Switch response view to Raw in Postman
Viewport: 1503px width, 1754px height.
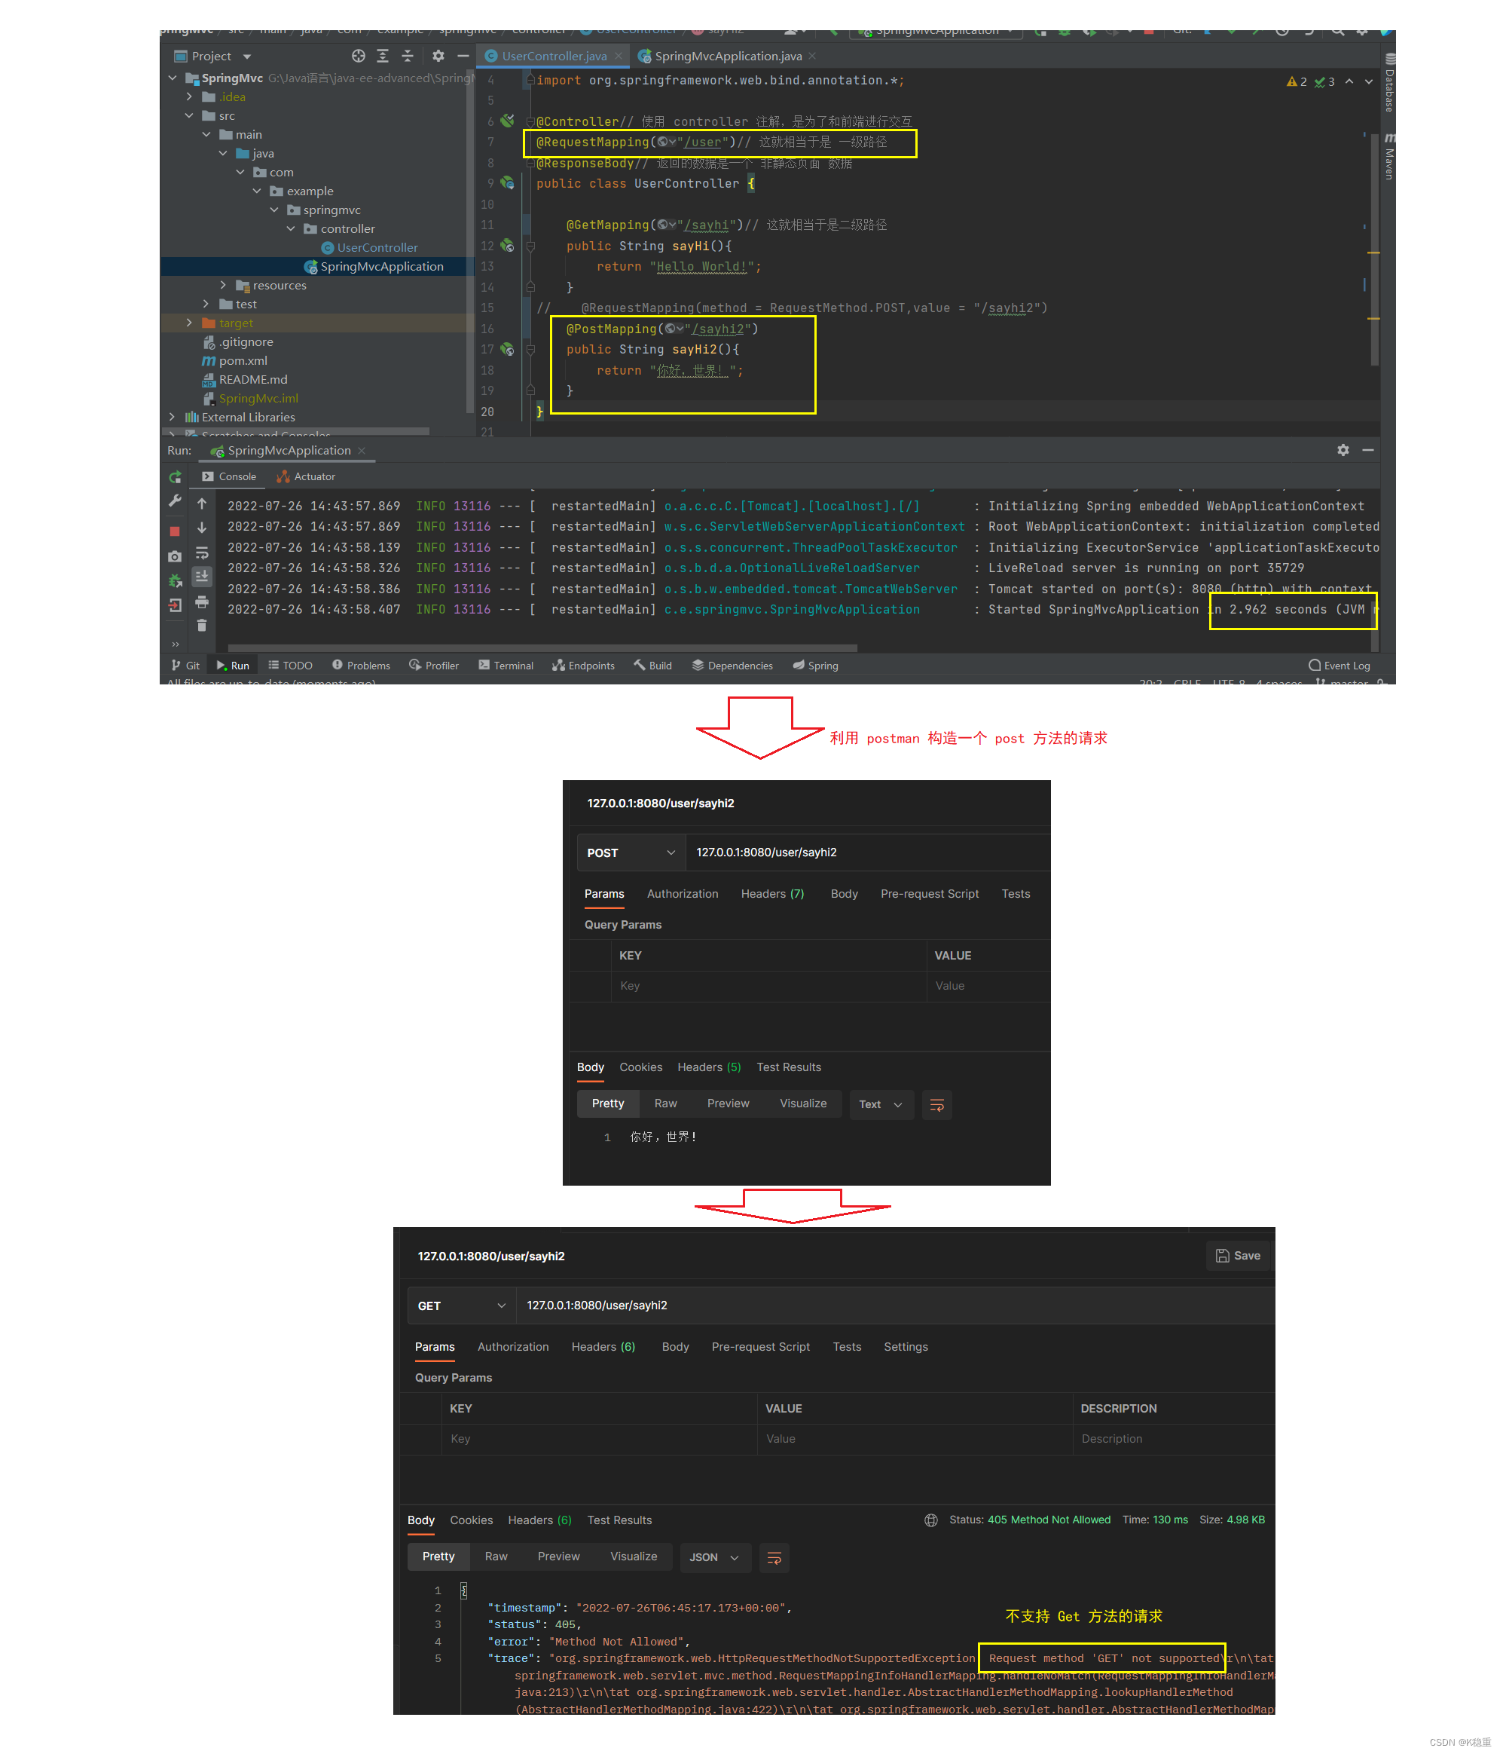click(665, 1103)
